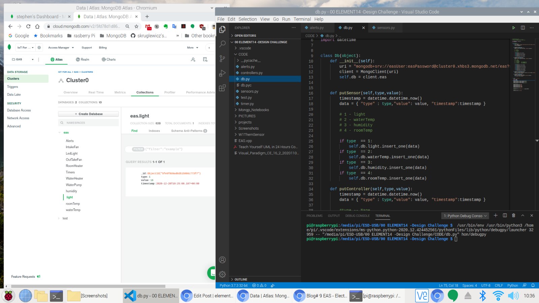Expand the PICTURES folder in Explorer
539x303 pixels.
pyautogui.click(x=247, y=116)
